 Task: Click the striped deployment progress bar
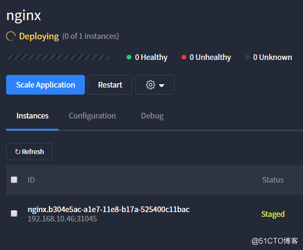[x=58, y=57]
